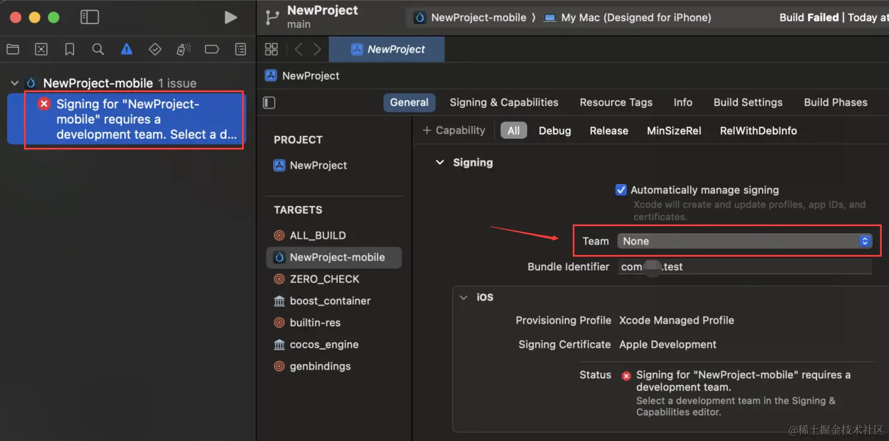
Task: Click the Bundle Identifier text field
Action: (x=745, y=267)
